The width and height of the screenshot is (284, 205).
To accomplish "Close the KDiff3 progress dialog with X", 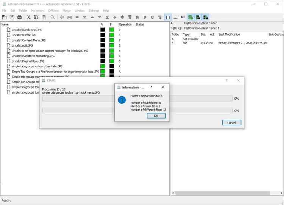I will click(238, 80).
